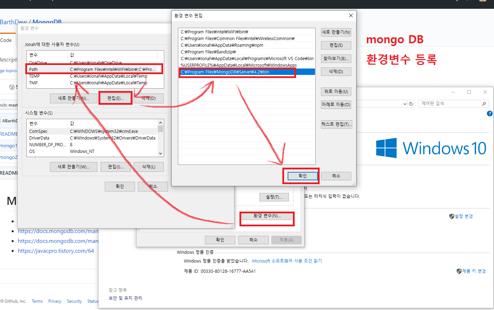Click 새로 만들기(N)... under user variables
This screenshot has height=310, width=494.
73,98
